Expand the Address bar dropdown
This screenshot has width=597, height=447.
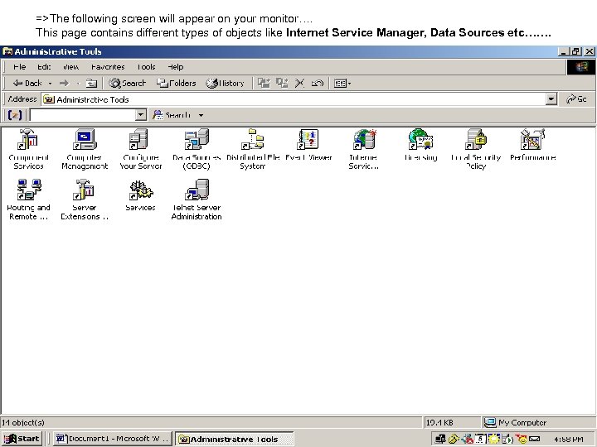551,99
